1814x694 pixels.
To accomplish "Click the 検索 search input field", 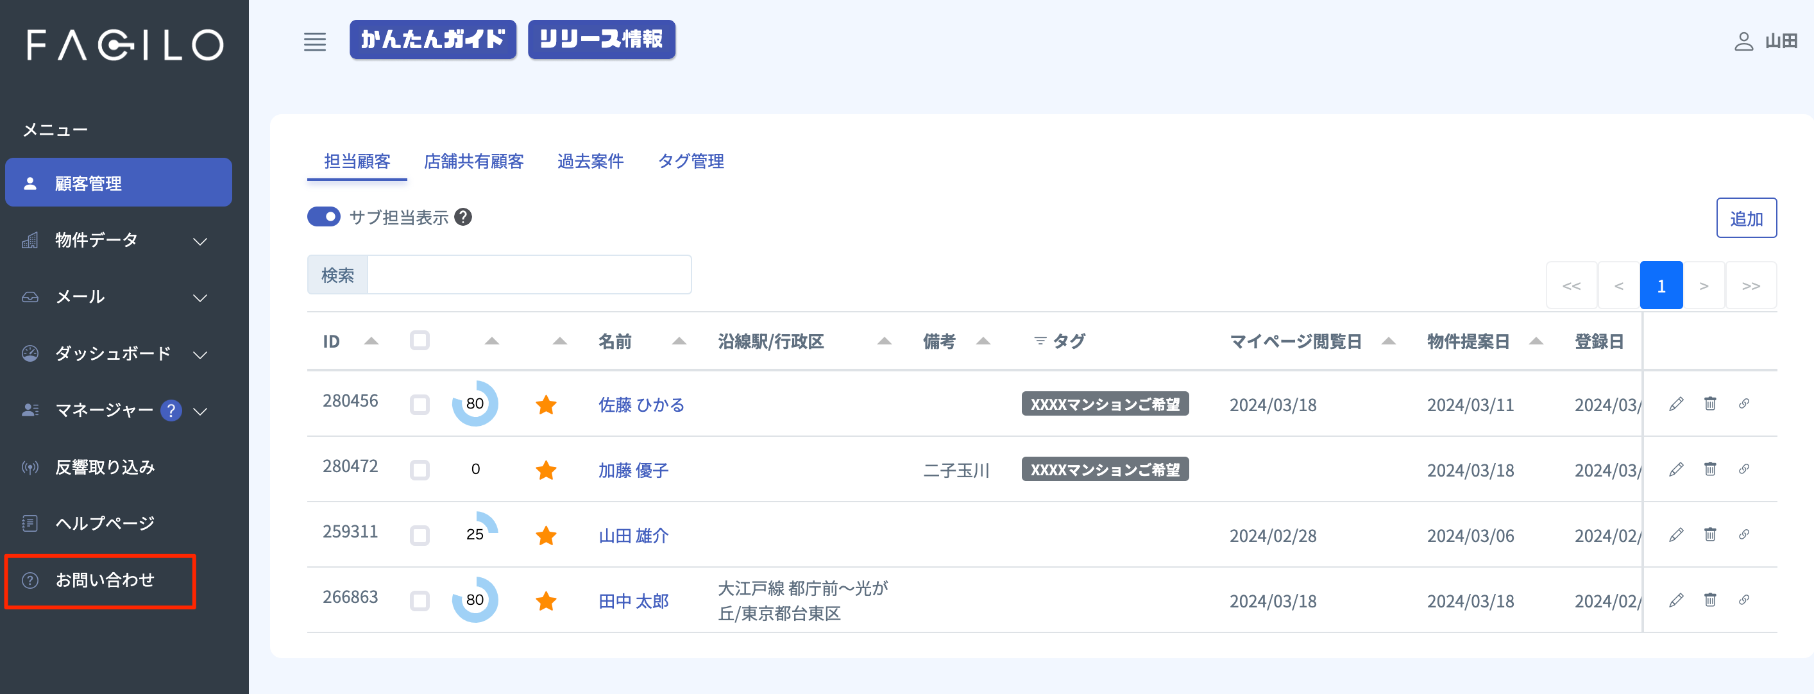I will point(529,275).
